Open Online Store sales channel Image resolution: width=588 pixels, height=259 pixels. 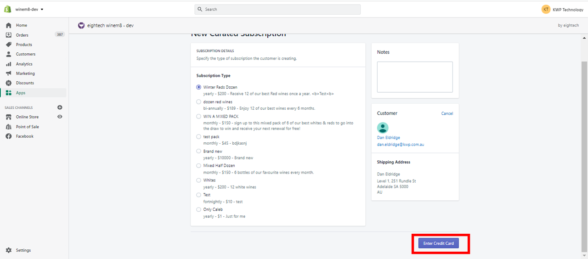[x=27, y=117]
